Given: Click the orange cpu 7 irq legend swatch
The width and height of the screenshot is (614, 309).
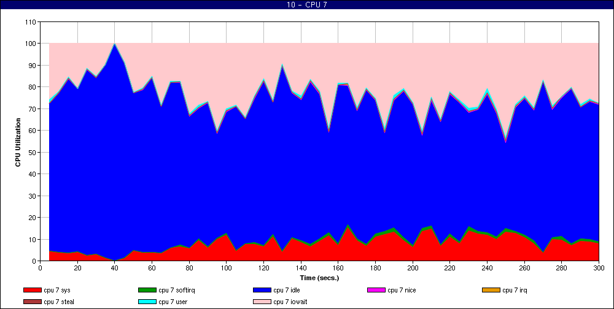Looking at the screenshot, I should tap(491, 290).
